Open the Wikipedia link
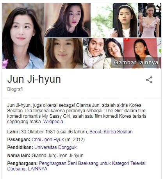This screenshot has height=179, width=164. 53,122
